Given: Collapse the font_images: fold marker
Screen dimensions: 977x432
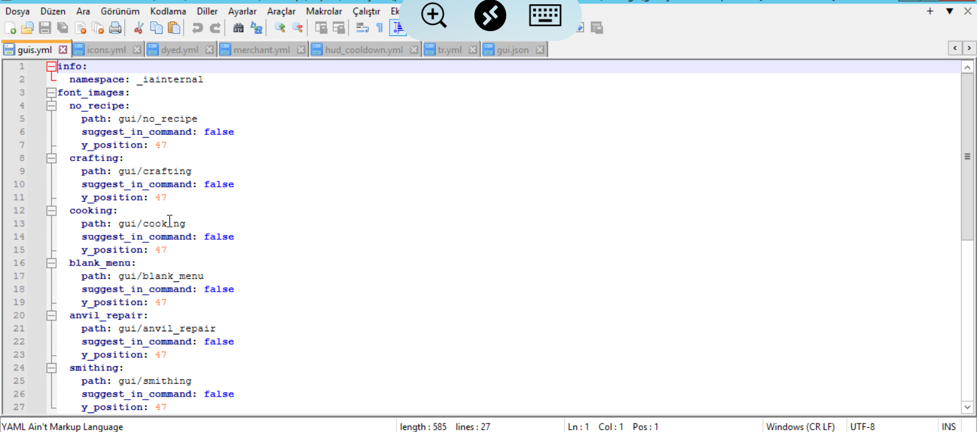Looking at the screenshot, I should click(x=51, y=93).
